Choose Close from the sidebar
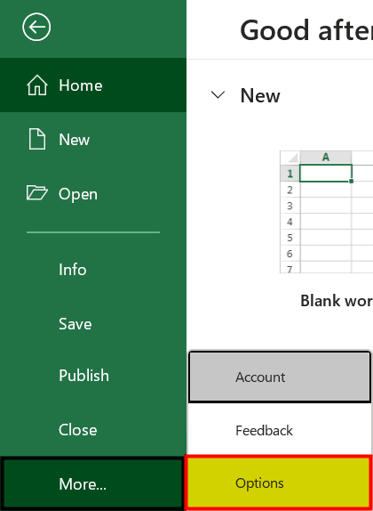Screen dimensions: 373x511 pos(93,430)
